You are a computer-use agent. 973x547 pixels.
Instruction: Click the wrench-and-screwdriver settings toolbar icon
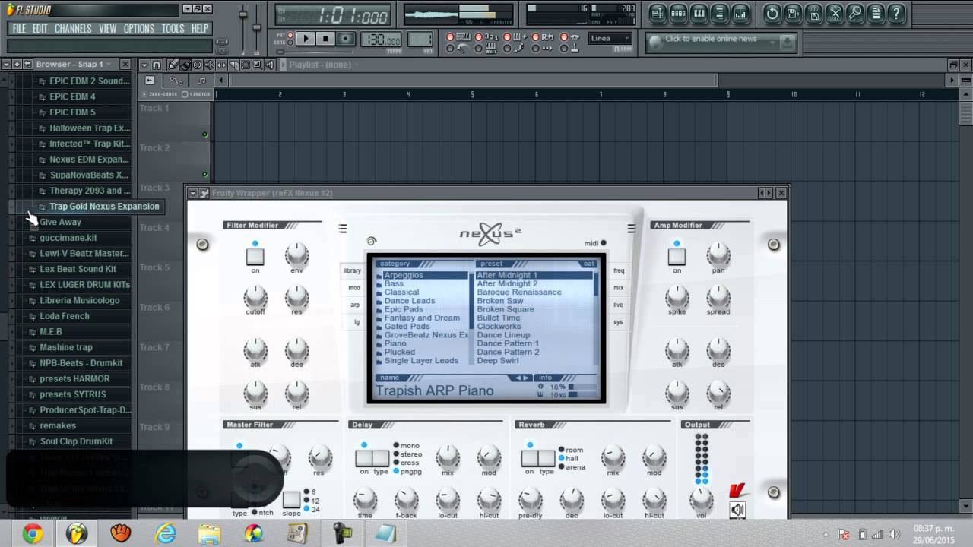coord(835,13)
